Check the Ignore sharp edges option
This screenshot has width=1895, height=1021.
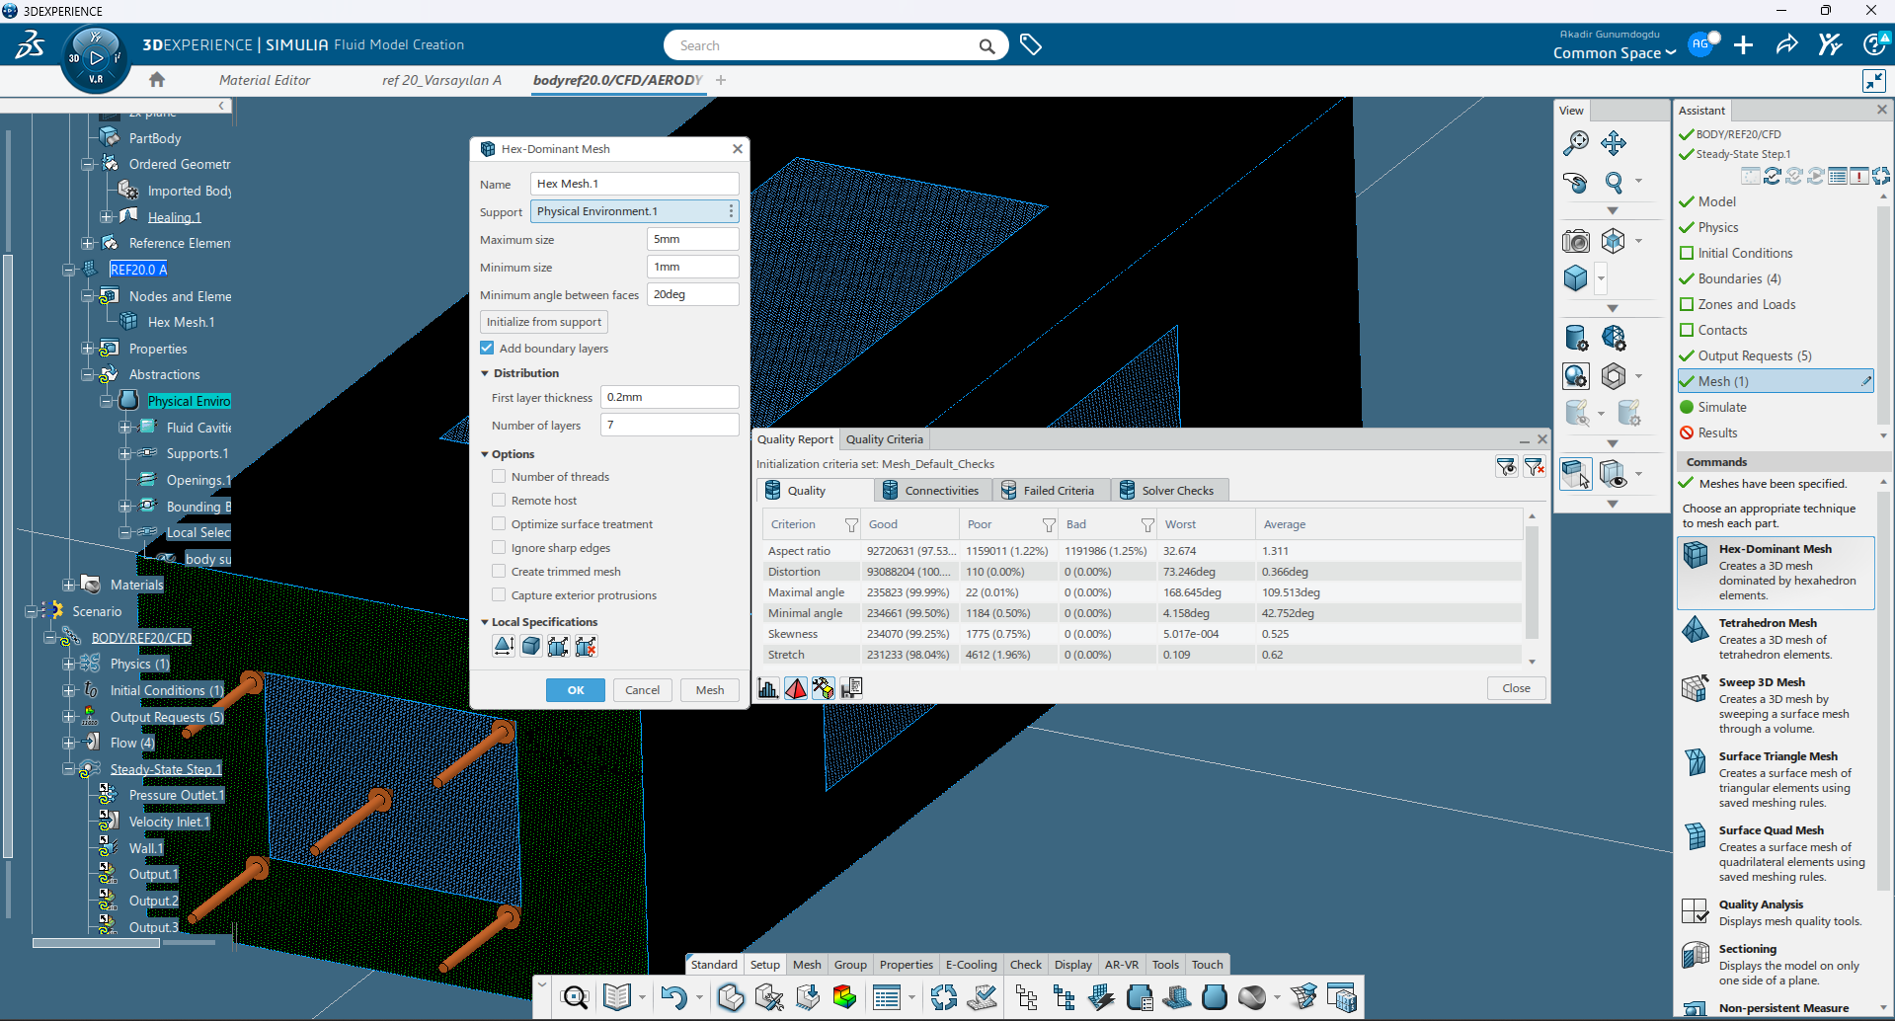499,547
